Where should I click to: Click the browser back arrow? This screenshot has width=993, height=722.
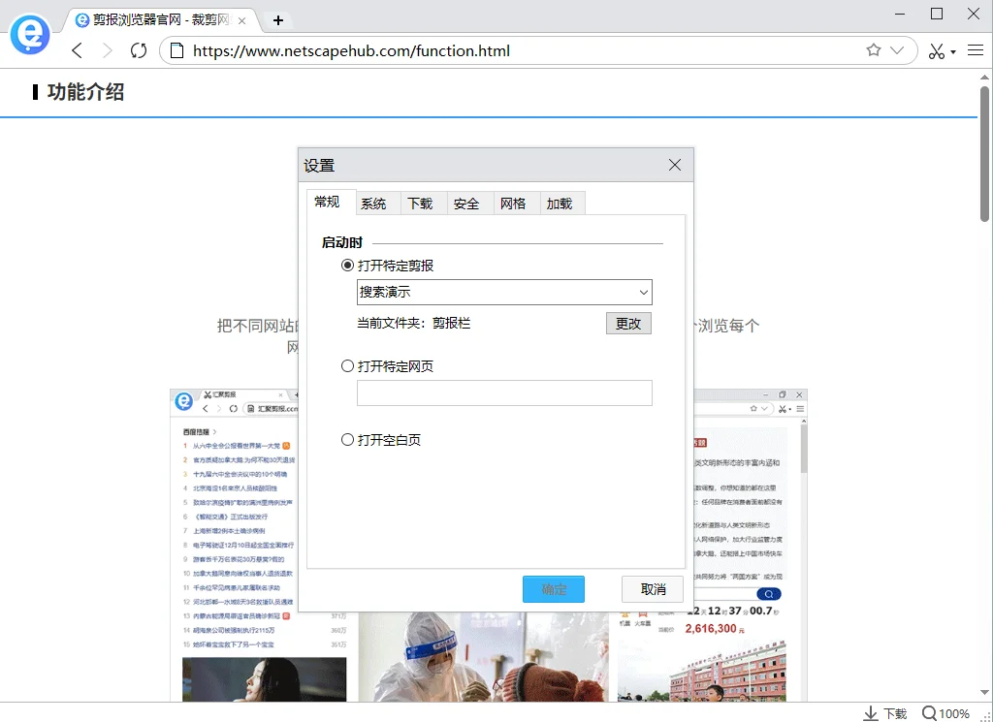pos(77,50)
